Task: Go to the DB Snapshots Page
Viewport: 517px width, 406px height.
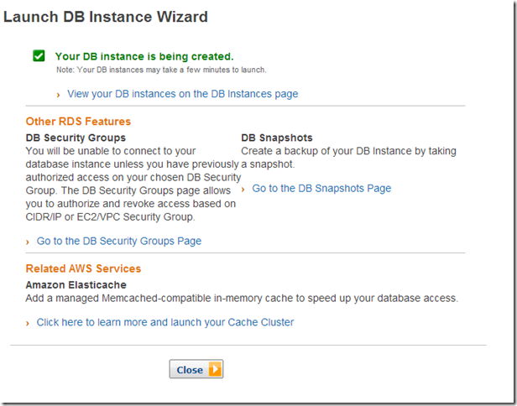Action: [321, 188]
